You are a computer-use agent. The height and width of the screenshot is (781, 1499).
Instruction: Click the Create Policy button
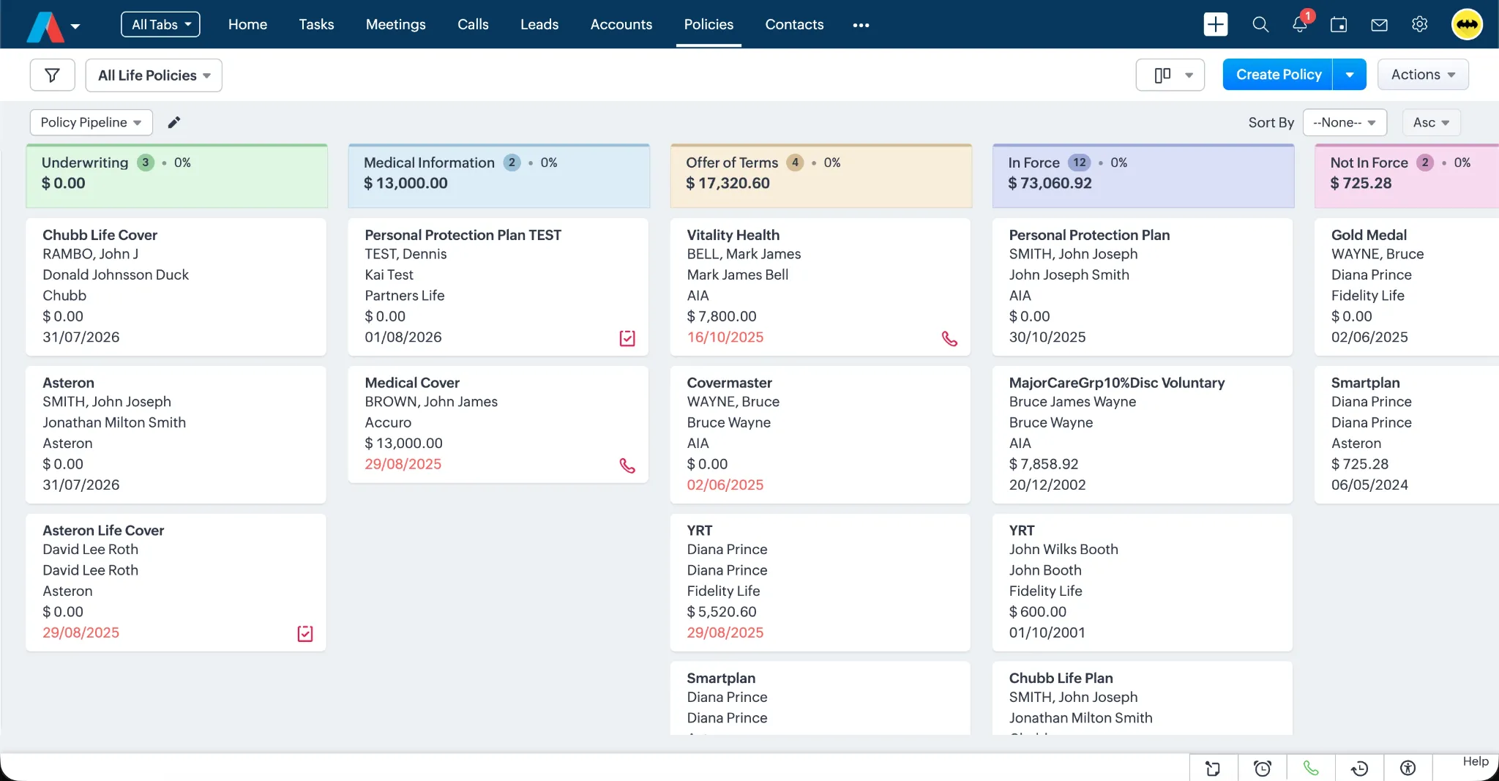[x=1278, y=75]
